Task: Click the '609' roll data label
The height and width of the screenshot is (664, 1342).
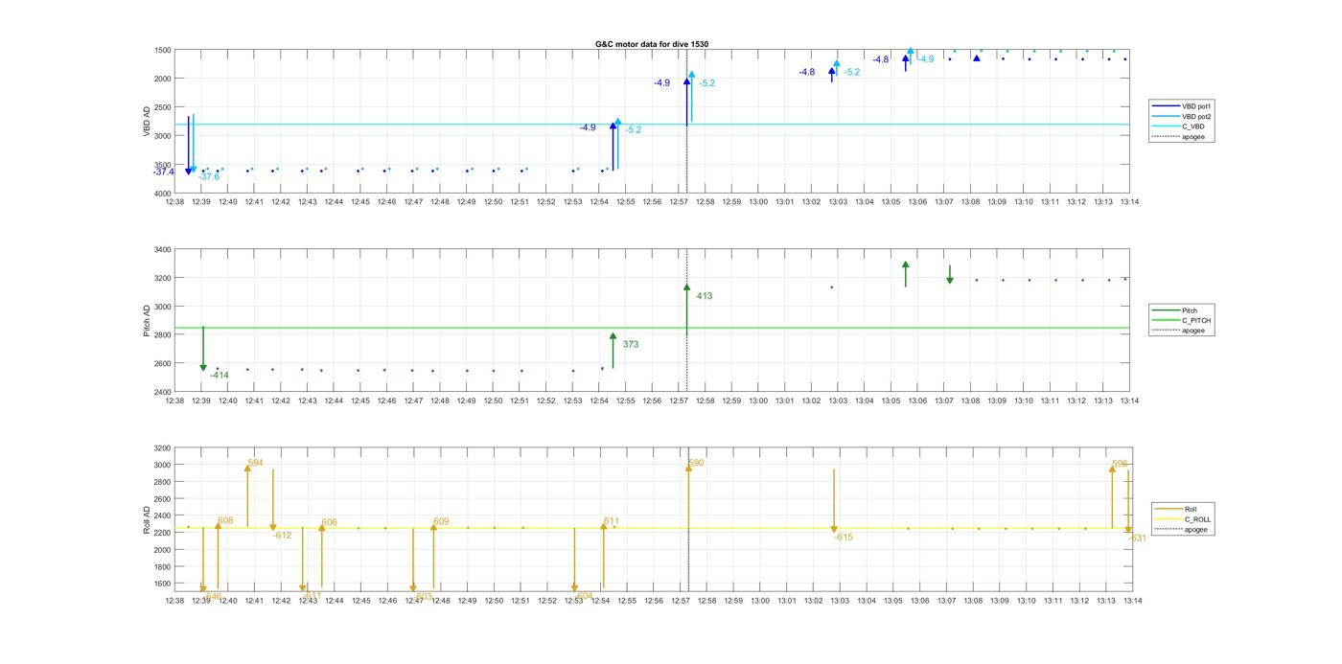Action: pyautogui.click(x=441, y=521)
